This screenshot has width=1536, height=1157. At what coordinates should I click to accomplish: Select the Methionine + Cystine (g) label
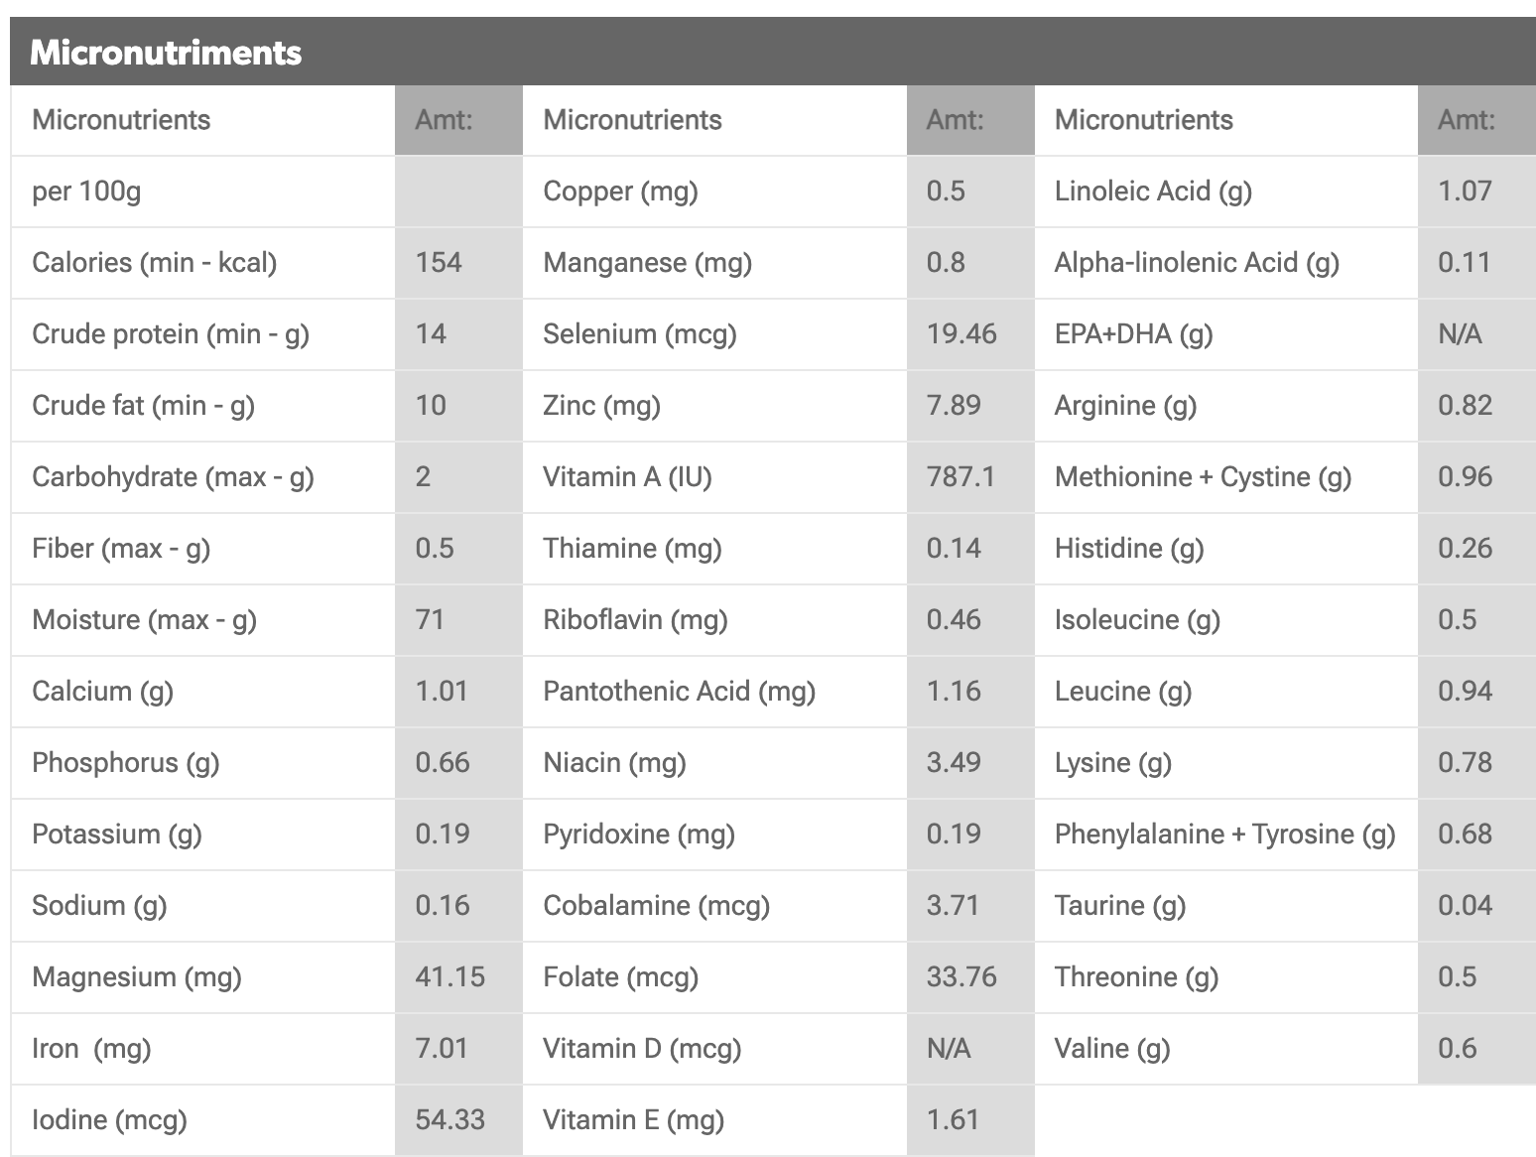point(1203,477)
